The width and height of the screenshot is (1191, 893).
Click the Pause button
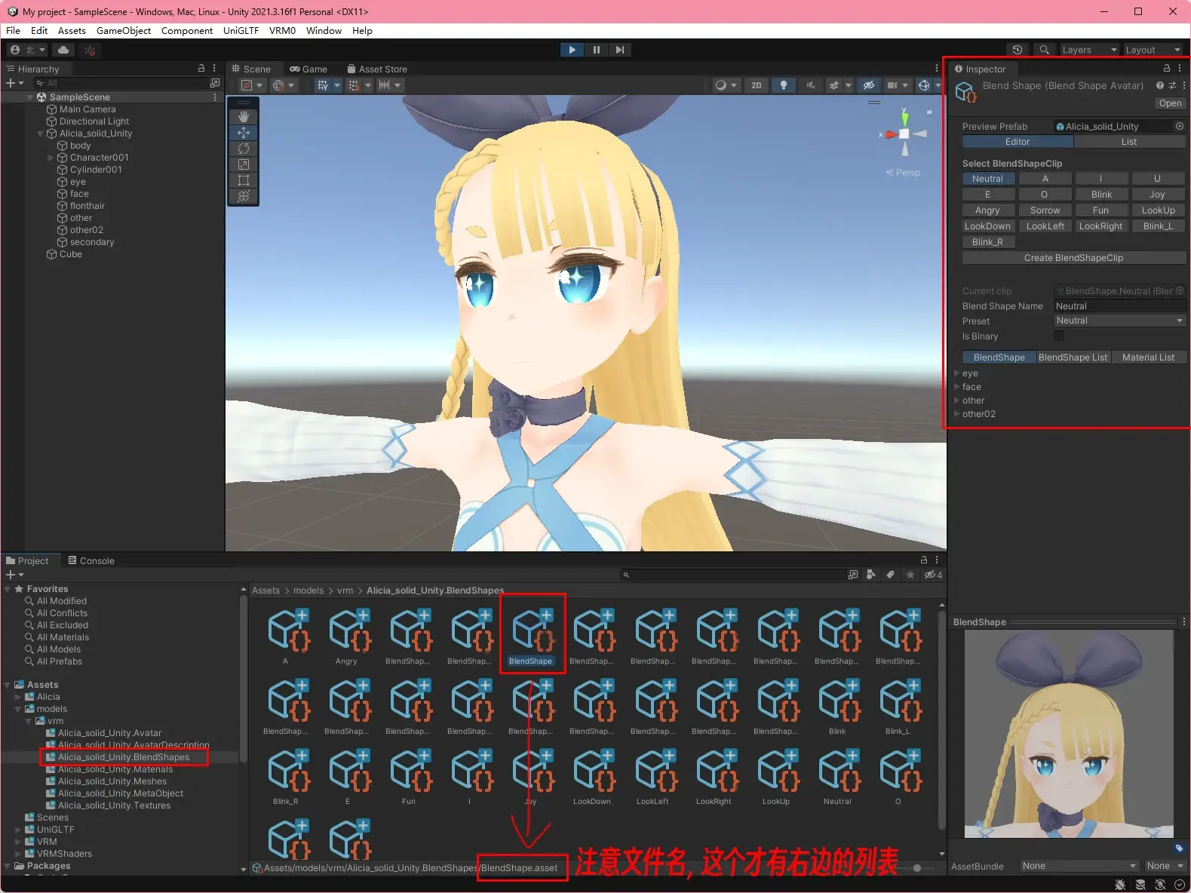[597, 50]
